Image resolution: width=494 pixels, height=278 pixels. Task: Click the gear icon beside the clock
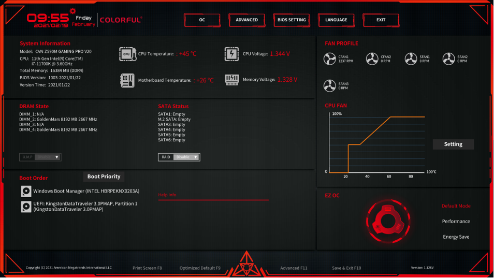tap(72, 11)
